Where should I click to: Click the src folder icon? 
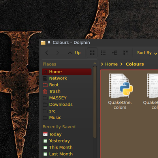45,111
